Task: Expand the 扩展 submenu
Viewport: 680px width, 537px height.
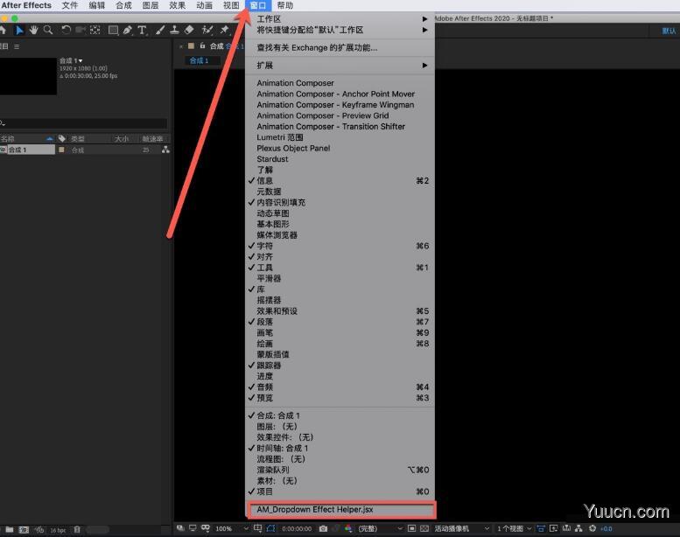Action: (x=340, y=66)
